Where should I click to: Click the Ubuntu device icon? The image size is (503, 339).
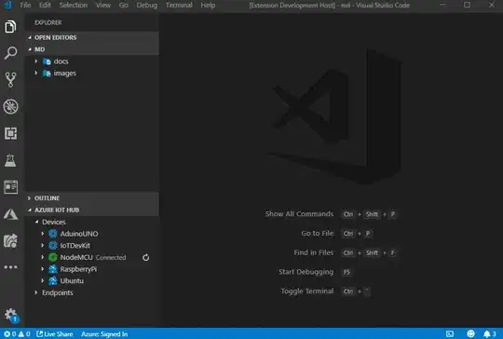tap(52, 281)
